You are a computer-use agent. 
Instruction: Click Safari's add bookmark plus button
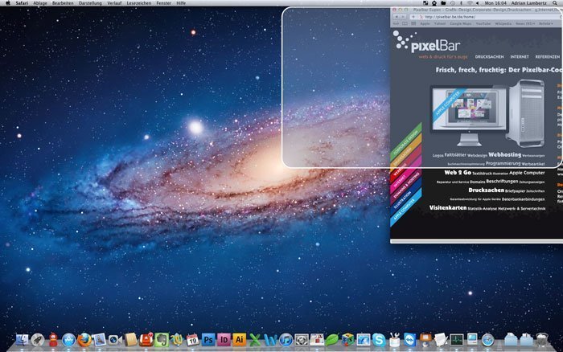[x=413, y=17]
